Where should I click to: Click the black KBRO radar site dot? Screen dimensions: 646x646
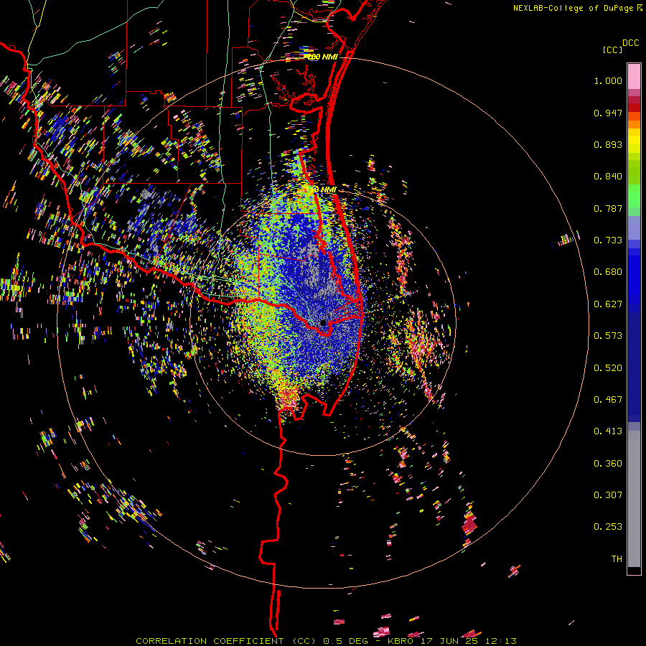pos(323,322)
